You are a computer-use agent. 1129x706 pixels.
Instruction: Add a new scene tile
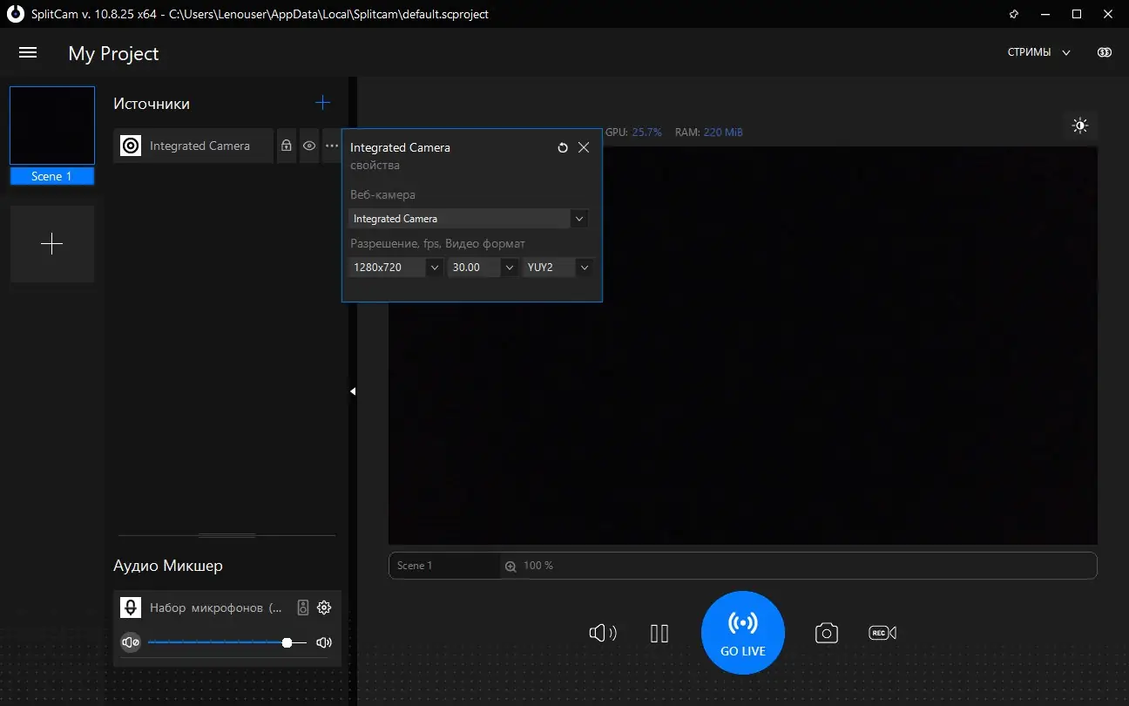(52, 244)
